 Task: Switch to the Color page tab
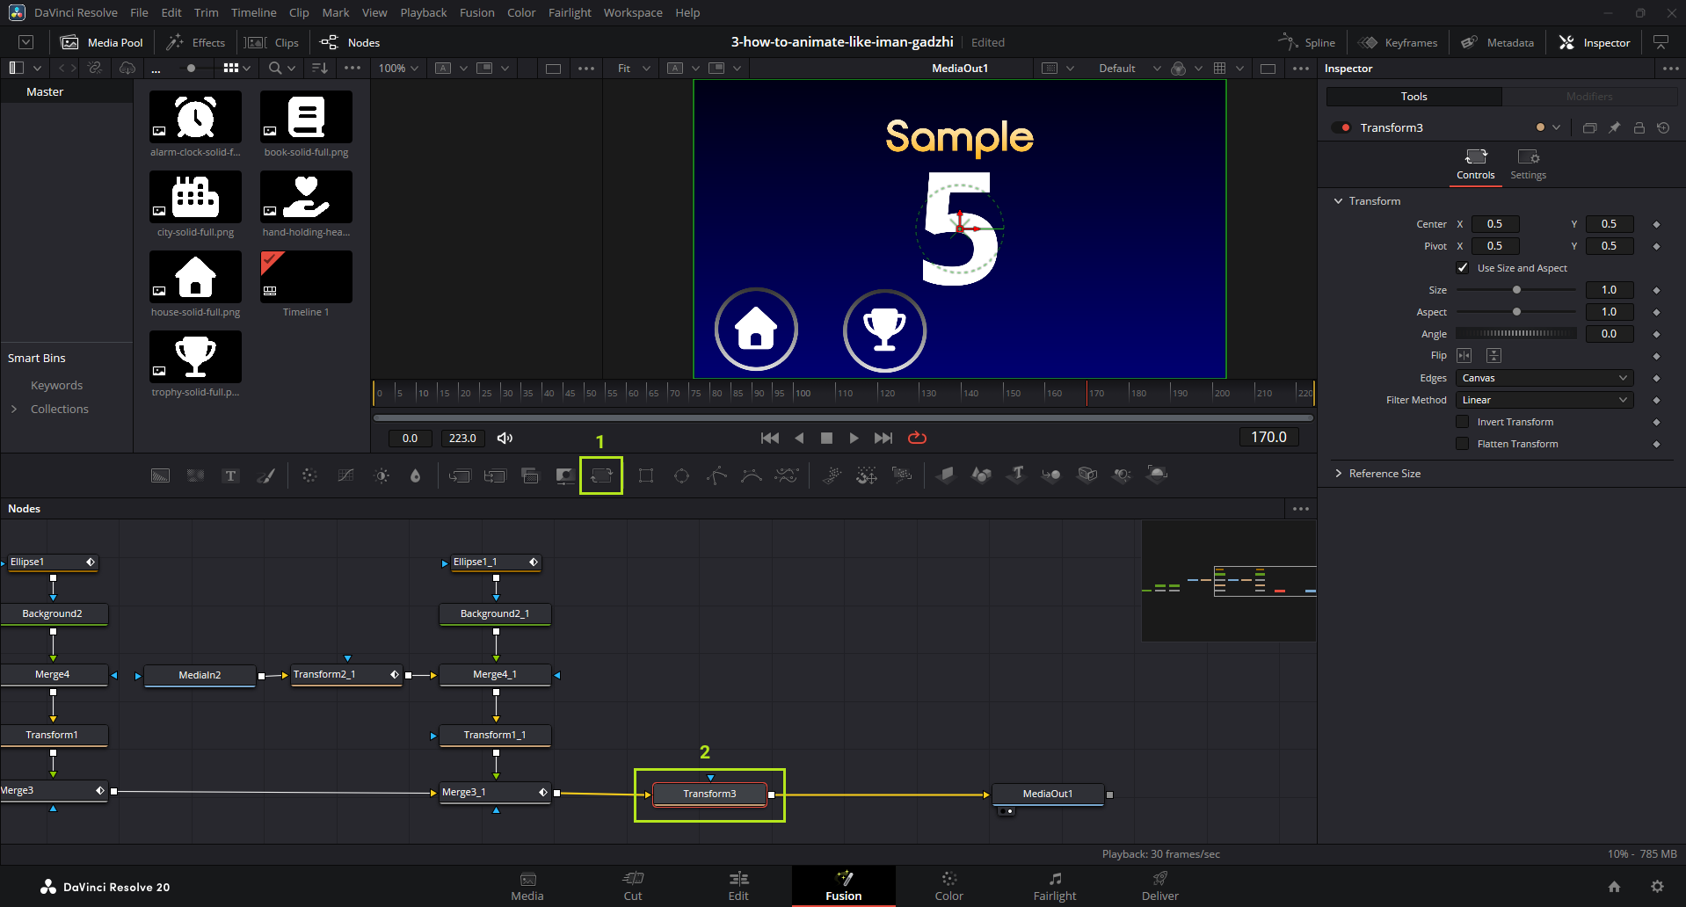(948, 886)
